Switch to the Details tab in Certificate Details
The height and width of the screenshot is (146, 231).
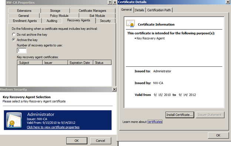click(139, 10)
